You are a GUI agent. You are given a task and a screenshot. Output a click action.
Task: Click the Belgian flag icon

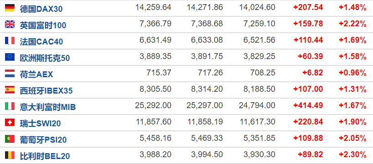[x=10, y=155]
